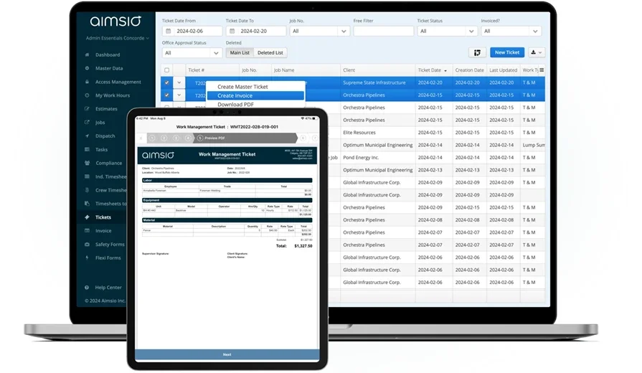Open the table column menu icon
Viewport: 642px width, 373px height.
coord(542,70)
